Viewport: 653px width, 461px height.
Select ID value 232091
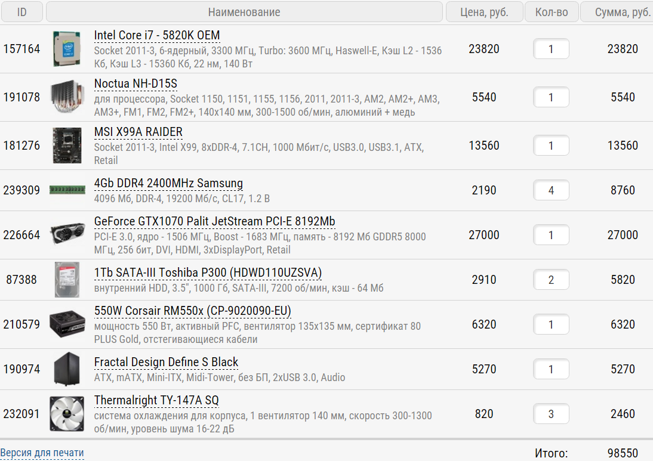click(21, 414)
